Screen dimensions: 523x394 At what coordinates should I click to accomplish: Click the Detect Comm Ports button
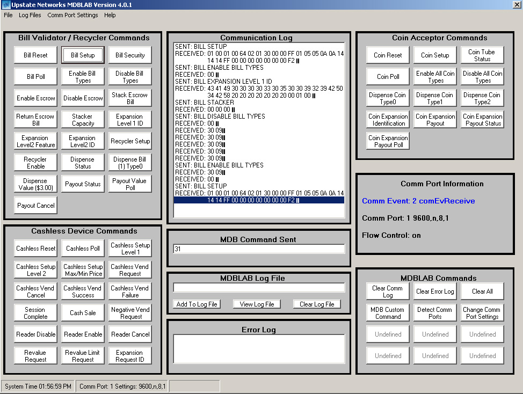435,313
